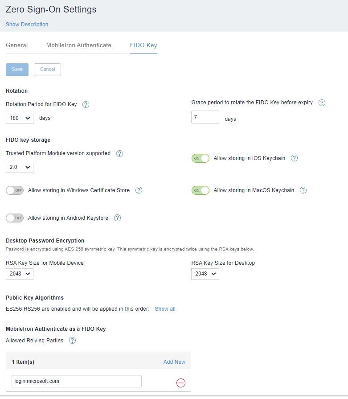Open RSA Key Size for Desktop dropdown
This screenshot has width=348, height=399.
coord(205,274)
